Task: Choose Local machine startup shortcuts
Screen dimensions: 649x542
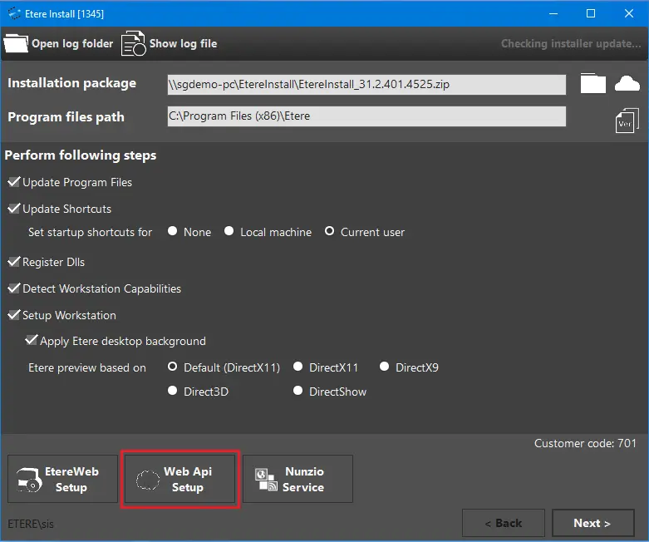Action: pyautogui.click(x=229, y=232)
